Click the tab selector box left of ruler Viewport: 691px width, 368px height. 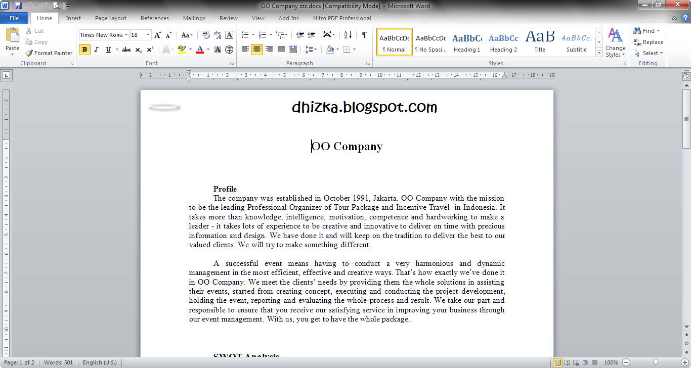pyautogui.click(x=6, y=76)
